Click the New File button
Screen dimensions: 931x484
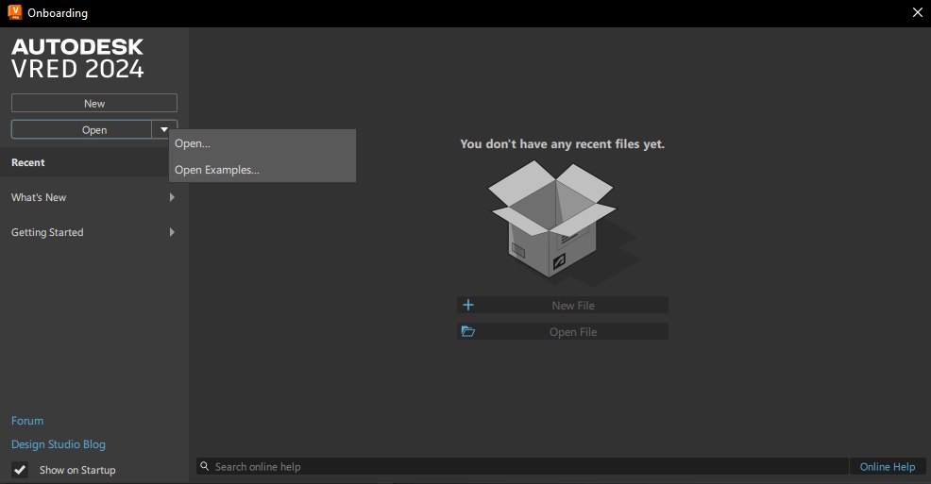coord(562,306)
